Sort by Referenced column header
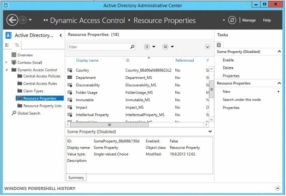This screenshot has height=196, width=286. tap(185, 60)
